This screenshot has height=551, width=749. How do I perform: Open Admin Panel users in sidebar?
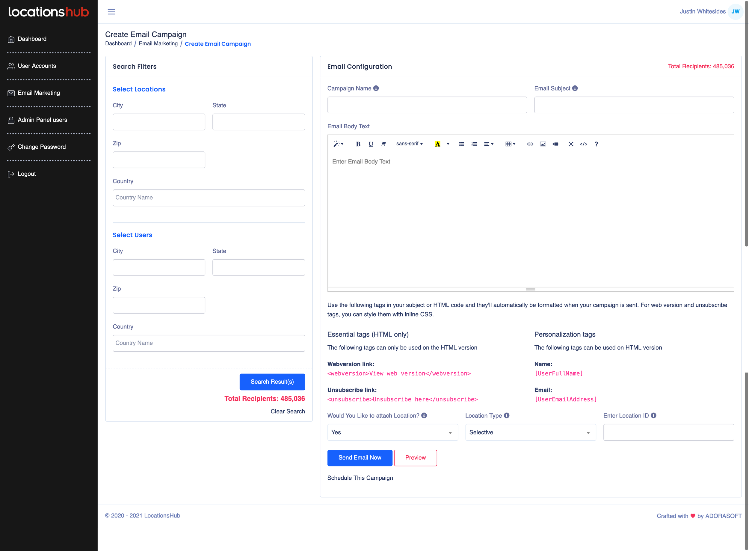42,120
